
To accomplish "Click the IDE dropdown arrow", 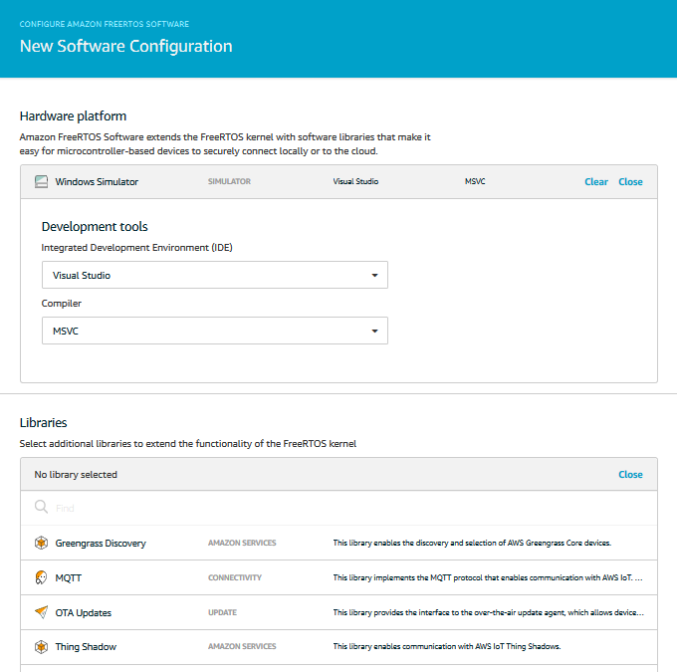I will tap(374, 275).
